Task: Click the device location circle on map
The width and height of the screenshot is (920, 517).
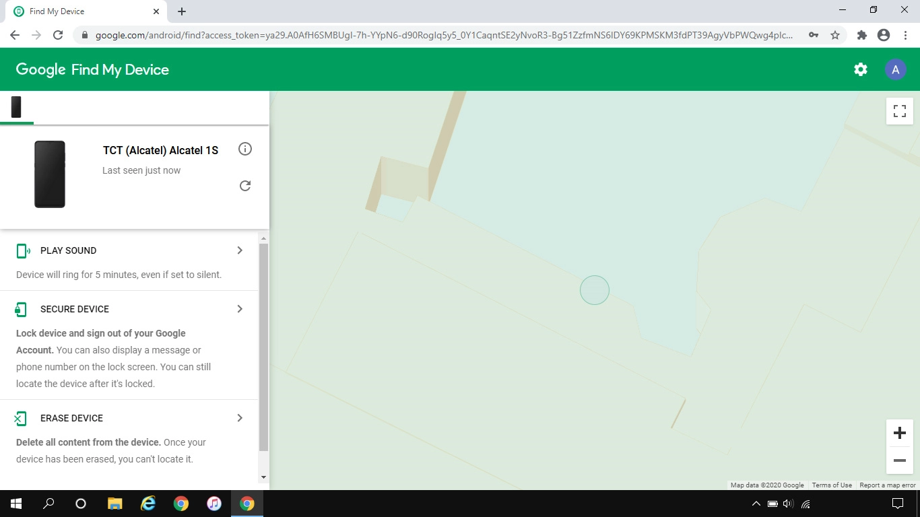Action: pyautogui.click(x=595, y=291)
